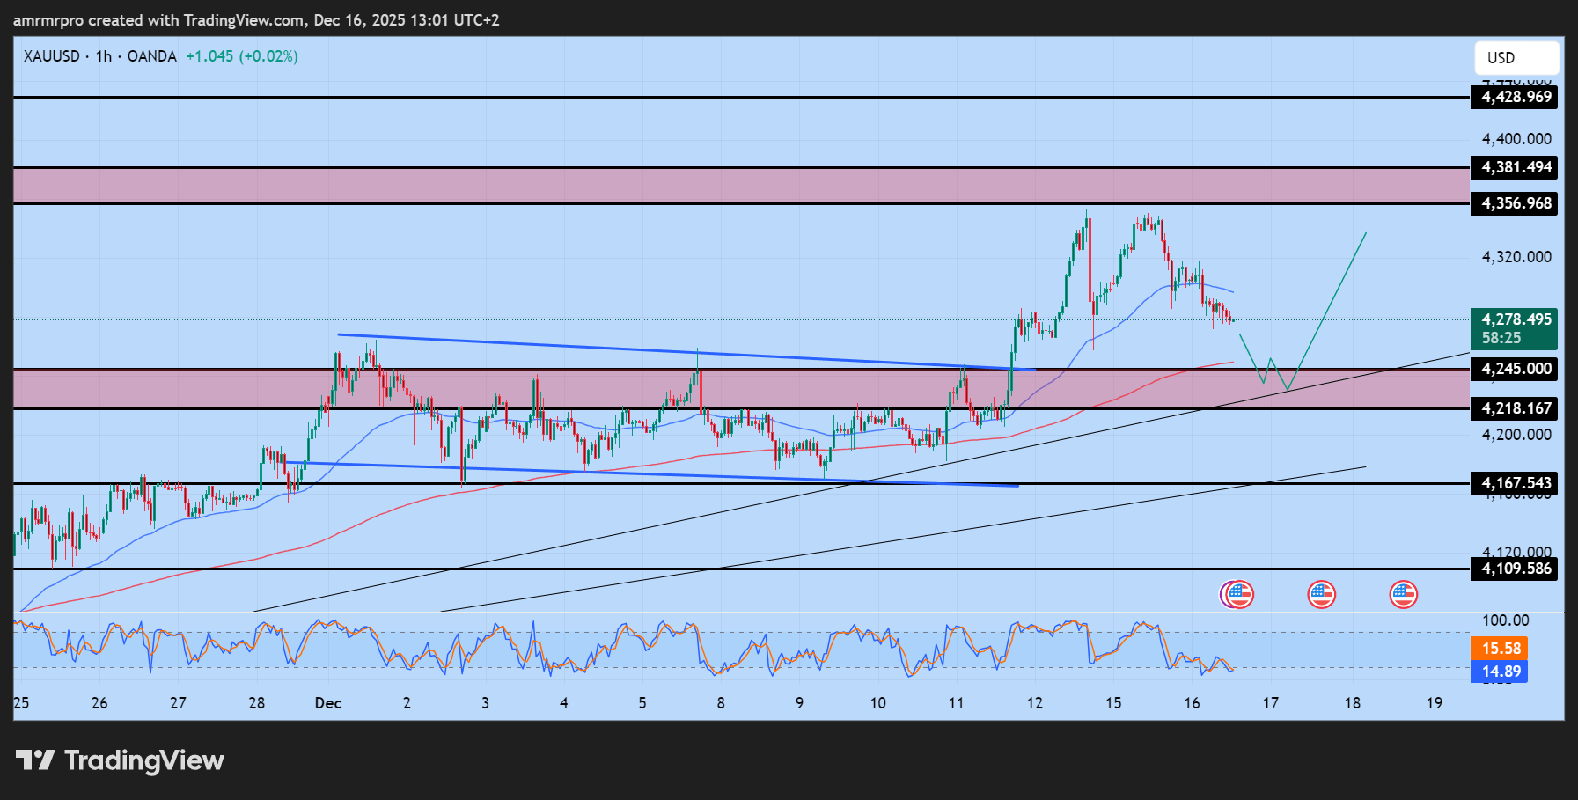Click the middle US flag economic event icon
The width and height of the screenshot is (1578, 800).
pos(1321,595)
